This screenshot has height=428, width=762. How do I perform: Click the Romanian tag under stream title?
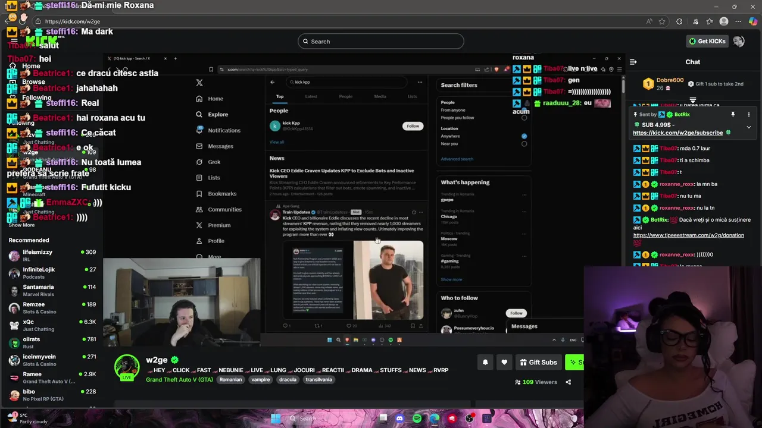click(x=230, y=380)
